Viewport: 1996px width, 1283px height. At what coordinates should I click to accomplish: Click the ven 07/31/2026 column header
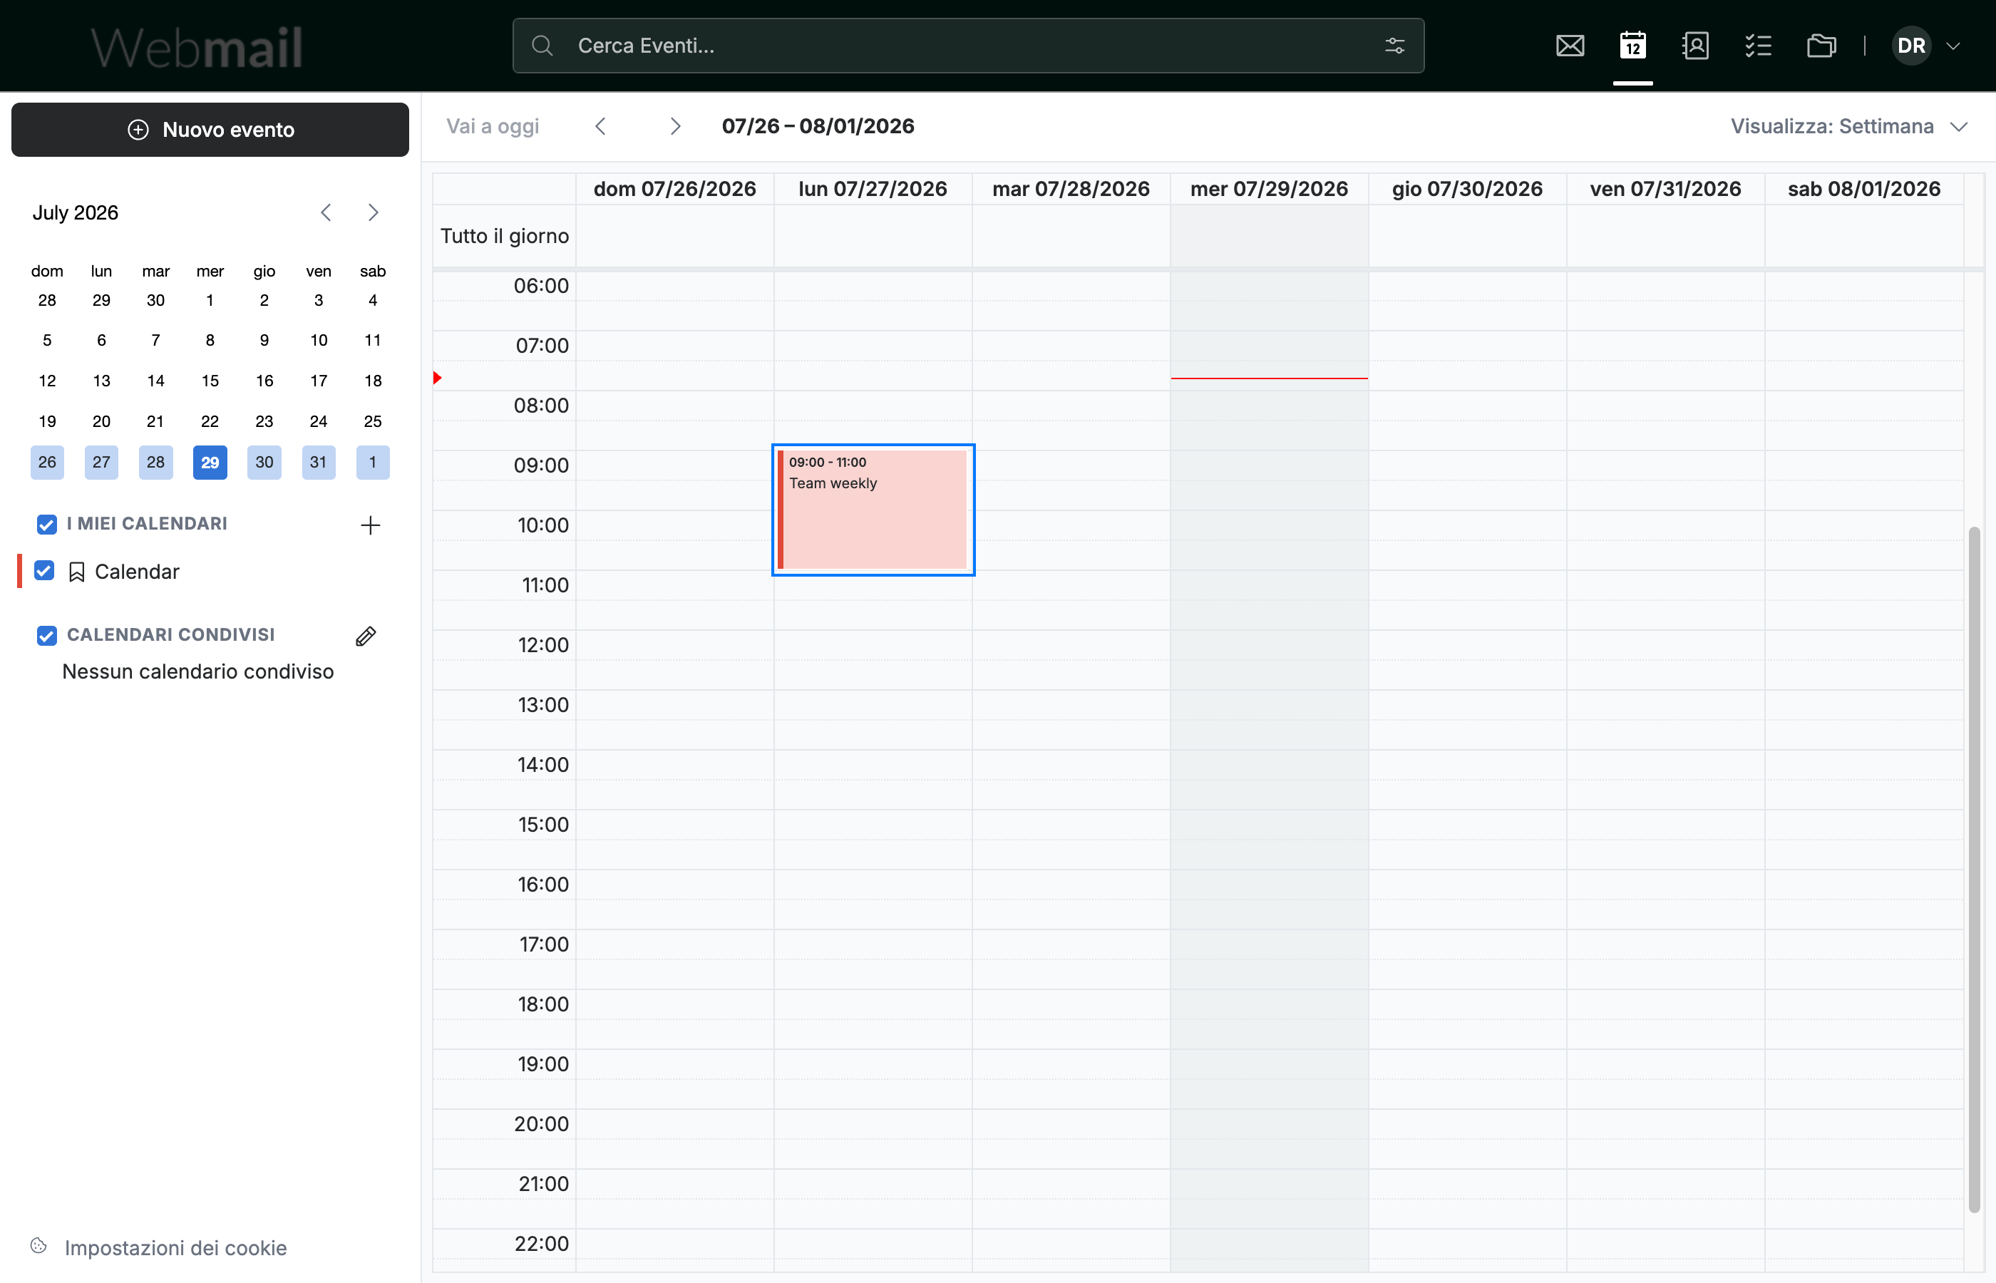(x=1665, y=189)
